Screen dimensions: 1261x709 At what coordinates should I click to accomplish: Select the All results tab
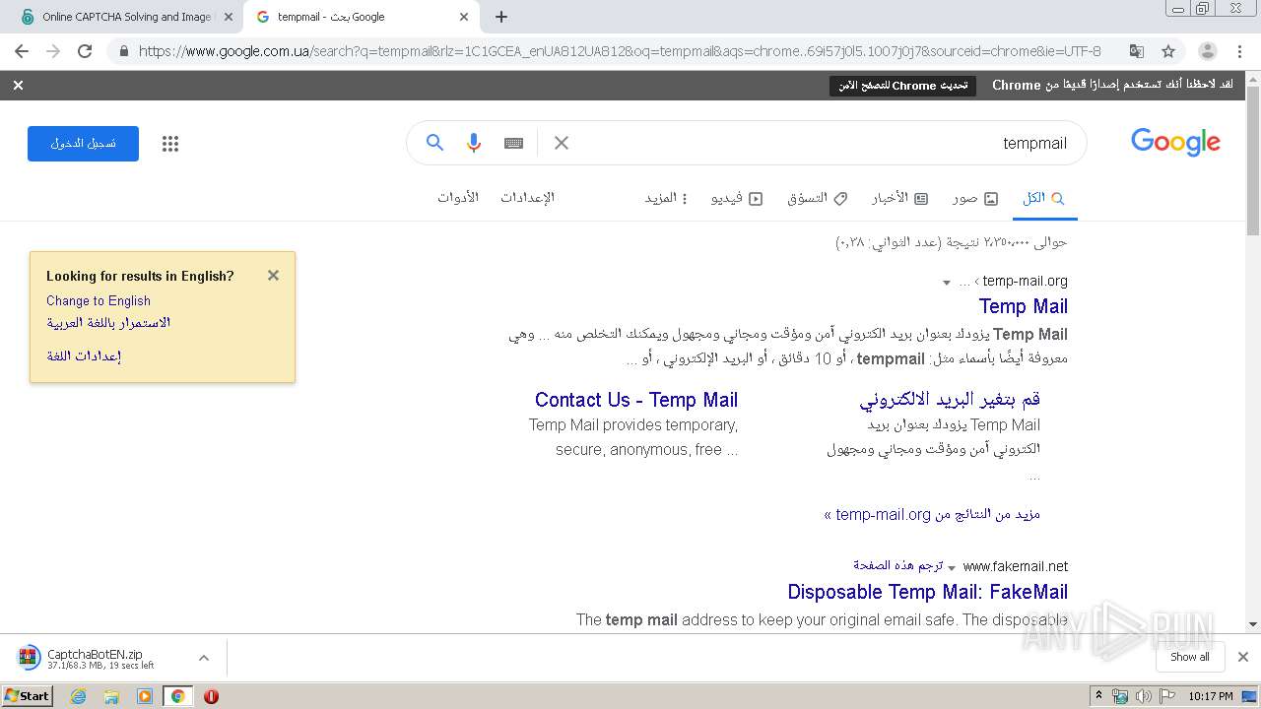point(1044,198)
